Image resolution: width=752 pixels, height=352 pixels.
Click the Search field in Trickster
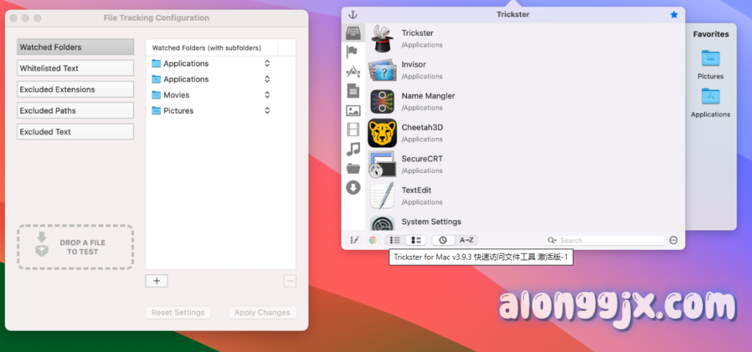tap(608, 240)
